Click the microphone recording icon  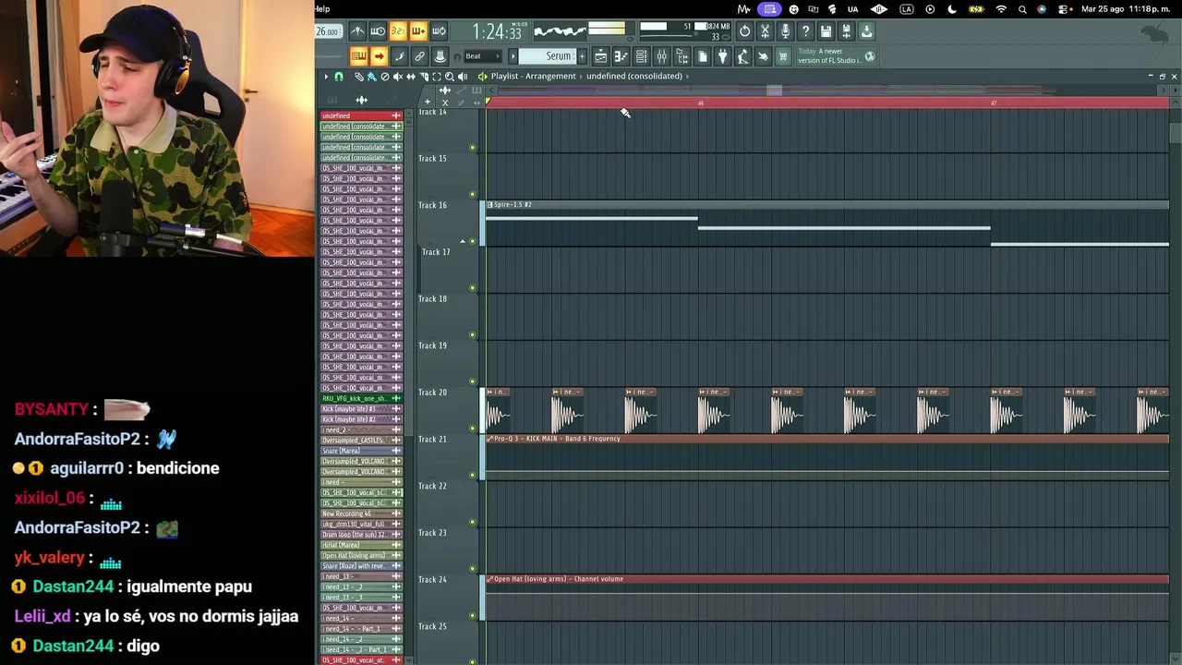(x=786, y=31)
